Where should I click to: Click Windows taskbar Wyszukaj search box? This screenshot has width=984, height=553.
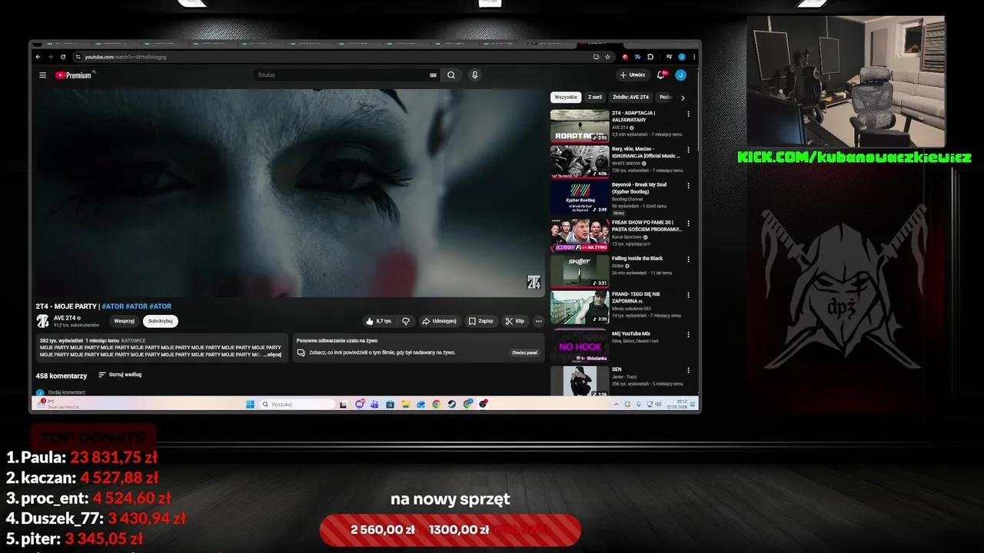pos(298,404)
